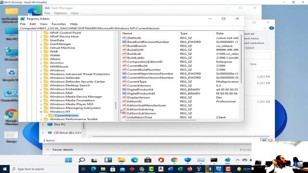
Task: Open Adobe Acrobat on the host taskbar
Action: [x=161, y=169]
